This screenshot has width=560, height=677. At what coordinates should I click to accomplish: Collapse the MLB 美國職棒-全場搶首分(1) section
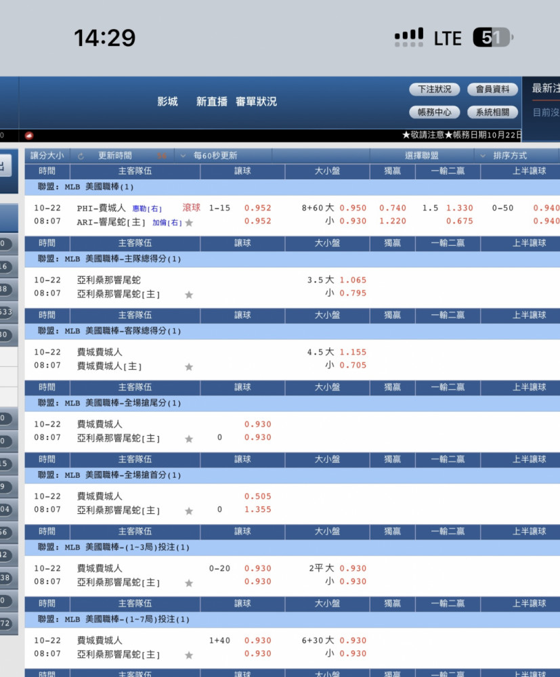click(x=293, y=475)
